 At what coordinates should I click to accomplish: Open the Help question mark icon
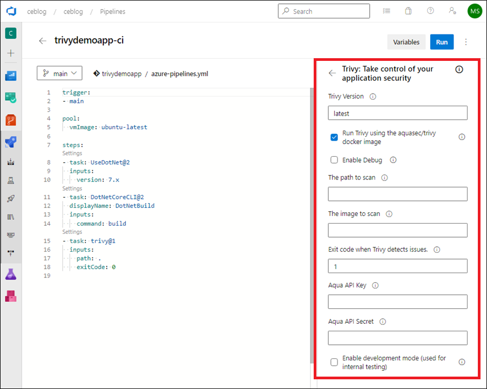tap(430, 11)
